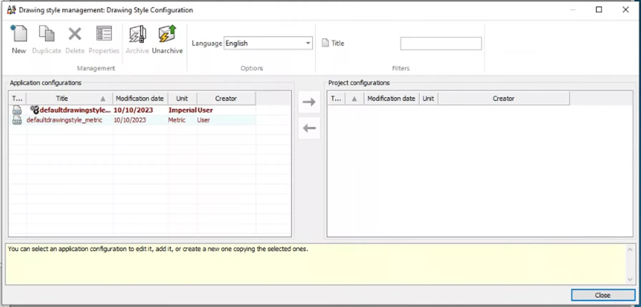Sort application list by Modification date
Screen dimensions: 641x307
pos(140,99)
